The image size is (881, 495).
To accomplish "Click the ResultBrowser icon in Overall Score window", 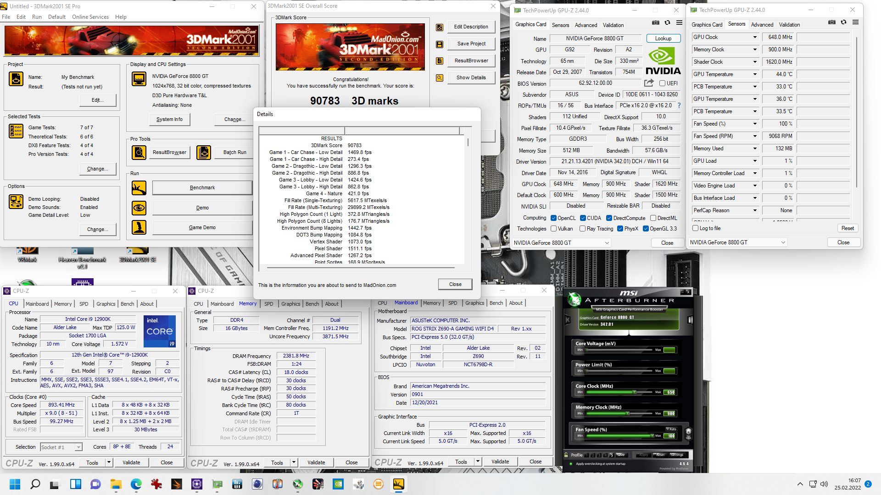I will pos(440,61).
